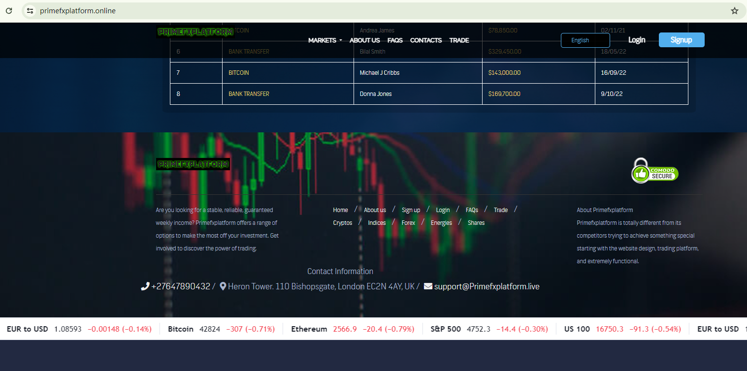This screenshot has height=371, width=747.
Task: Select Trade in the top navigation
Action: pos(459,40)
